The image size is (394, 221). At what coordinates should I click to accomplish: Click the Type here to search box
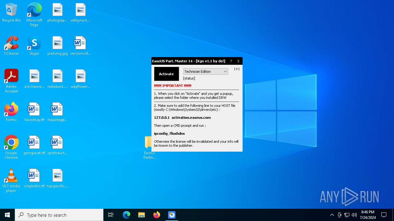point(59,215)
